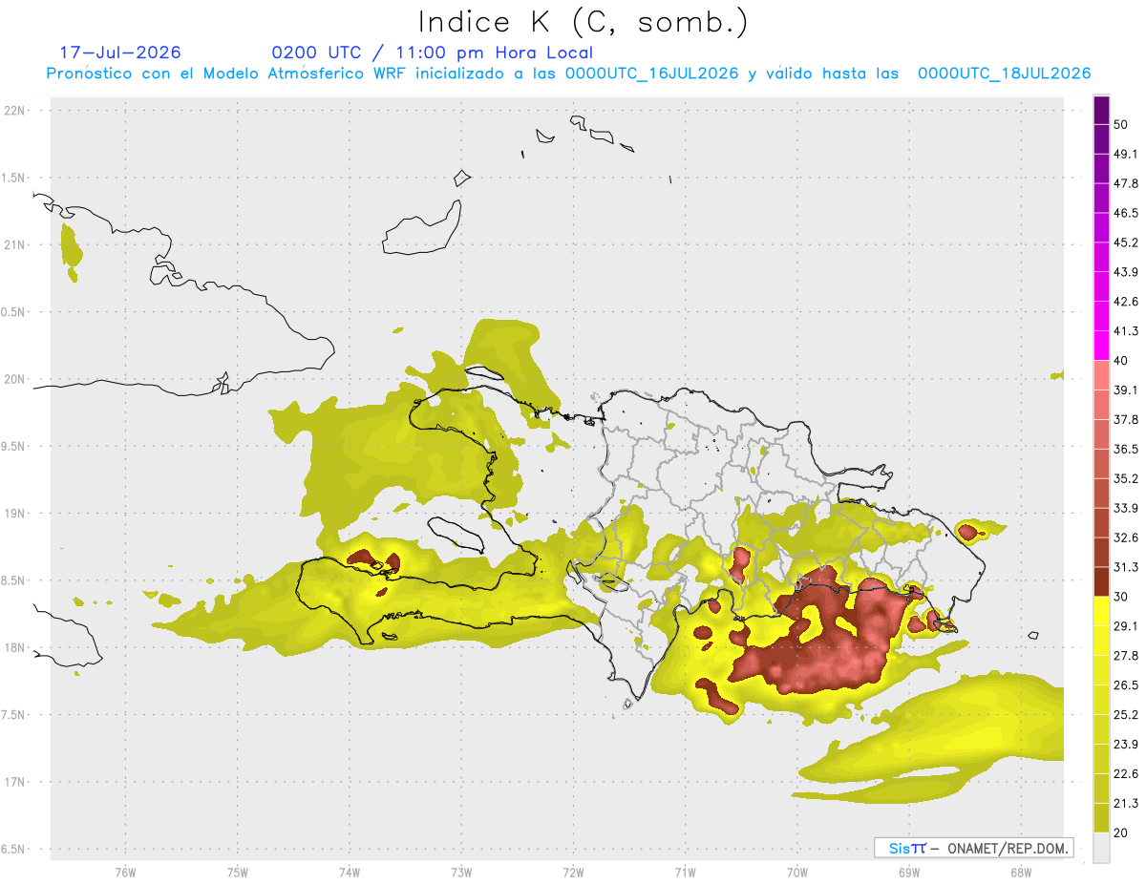Click the colorbar value '49.1'

point(1125,154)
